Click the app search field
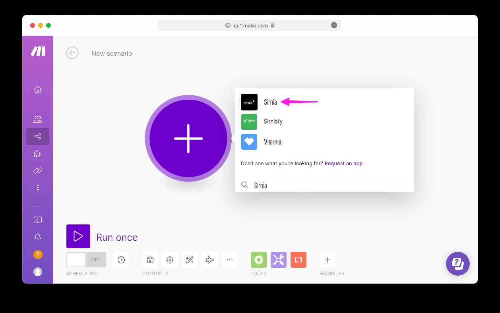The image size is (500, 313). [324, 185]
